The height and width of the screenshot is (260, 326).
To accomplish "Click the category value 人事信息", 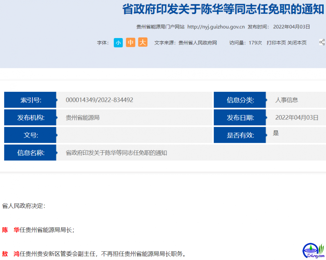I will (x=287, y=100).
